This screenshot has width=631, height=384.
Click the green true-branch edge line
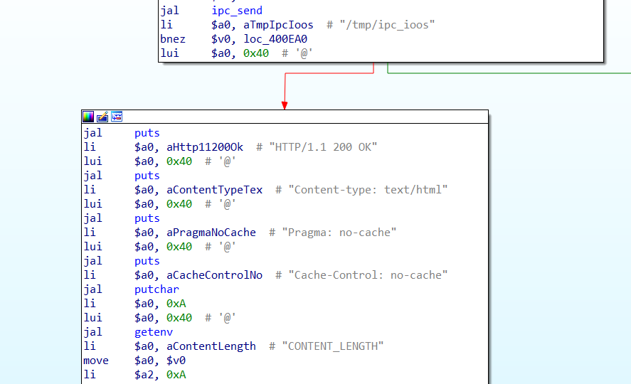498,73
